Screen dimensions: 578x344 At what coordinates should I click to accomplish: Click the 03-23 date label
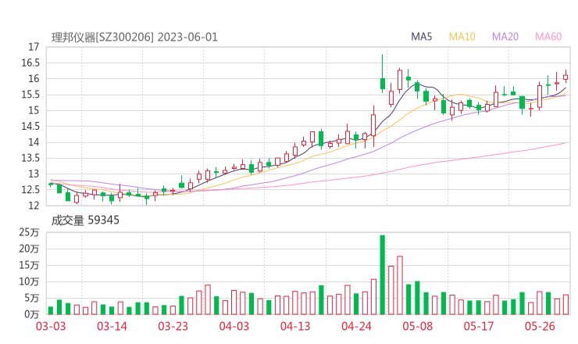[173, 326]
